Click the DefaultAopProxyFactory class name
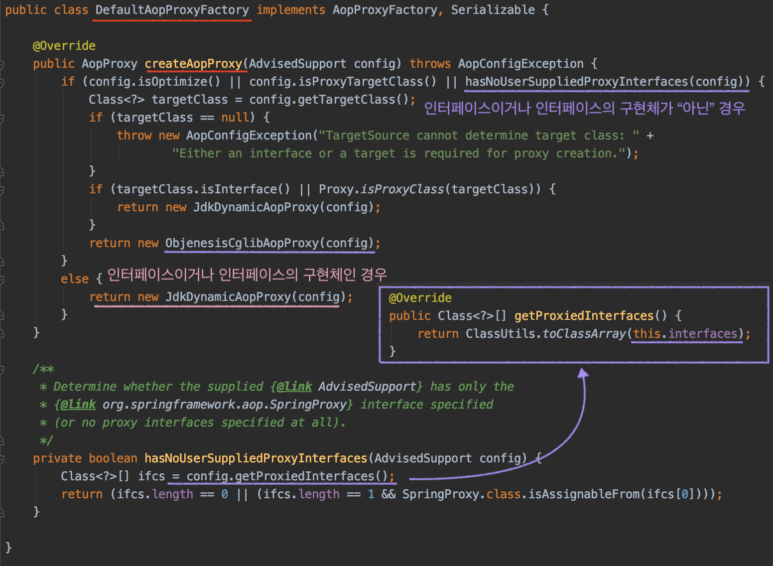The image size is (773, 566). [171, 9]
